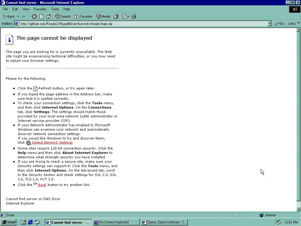This screenshot has height=226, width=301.
Task: Open the Favorites toolbar button
Action: pos(83,16)
